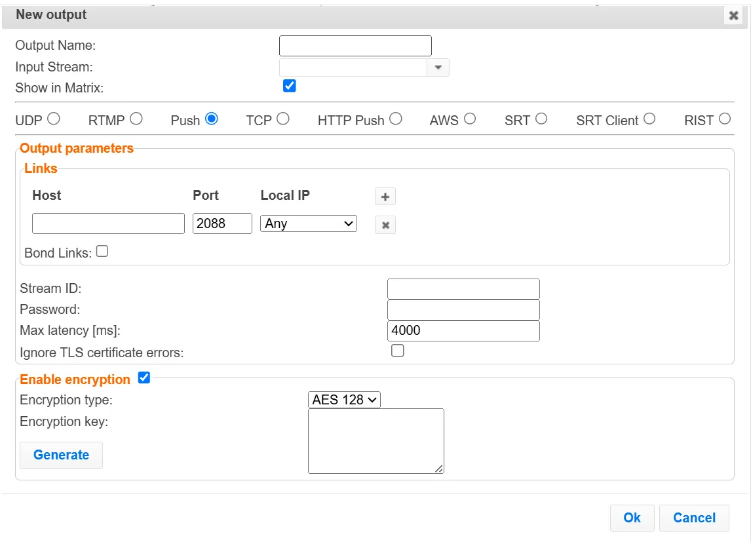
Task: Click the Encryption key text area
Action: pos(376,441)
